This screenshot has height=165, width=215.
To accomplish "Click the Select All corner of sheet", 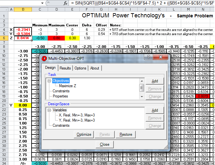I will (4, 9).
